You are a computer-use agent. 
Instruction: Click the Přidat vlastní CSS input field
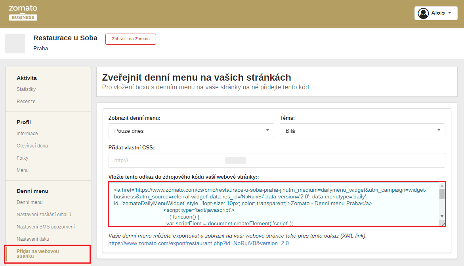click(277, 160)
